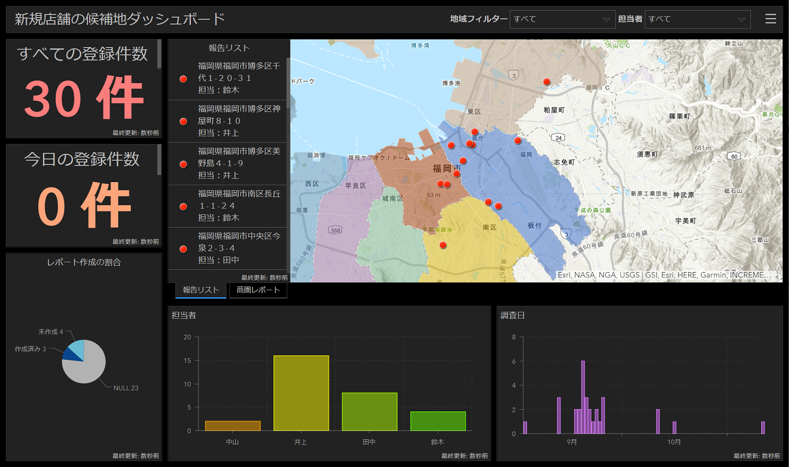Click red marker icon beside 博多区神屋町 entry
Viewport: 789px width, 467px height.
pos(183,121)
